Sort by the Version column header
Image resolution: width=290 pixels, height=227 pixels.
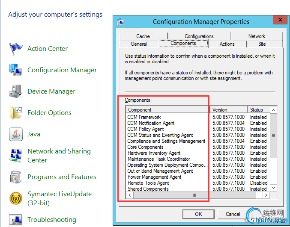229,110
